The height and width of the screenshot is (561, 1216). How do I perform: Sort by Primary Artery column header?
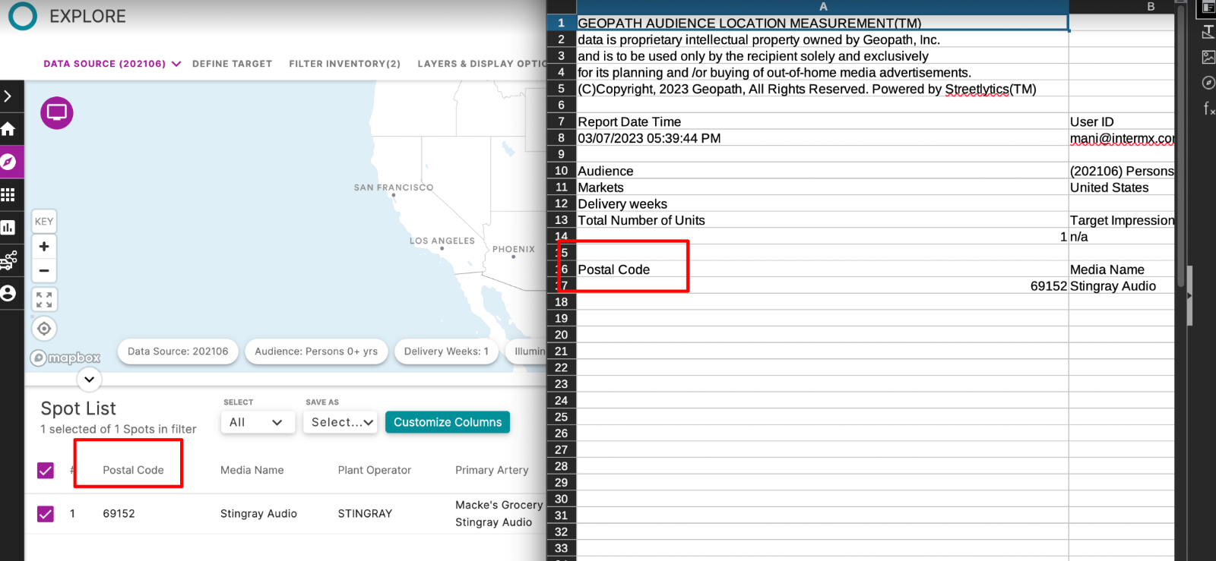click(x=492, y=470)
